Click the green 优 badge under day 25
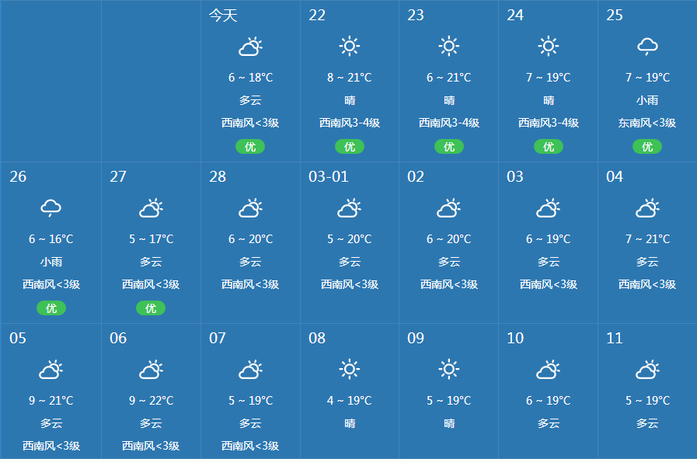697x459 pixels. [x=647, y=147]
